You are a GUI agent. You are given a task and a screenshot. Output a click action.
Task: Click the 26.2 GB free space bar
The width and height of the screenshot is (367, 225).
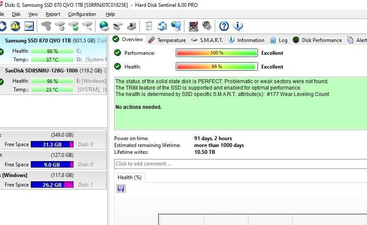(x=52, y=185)
